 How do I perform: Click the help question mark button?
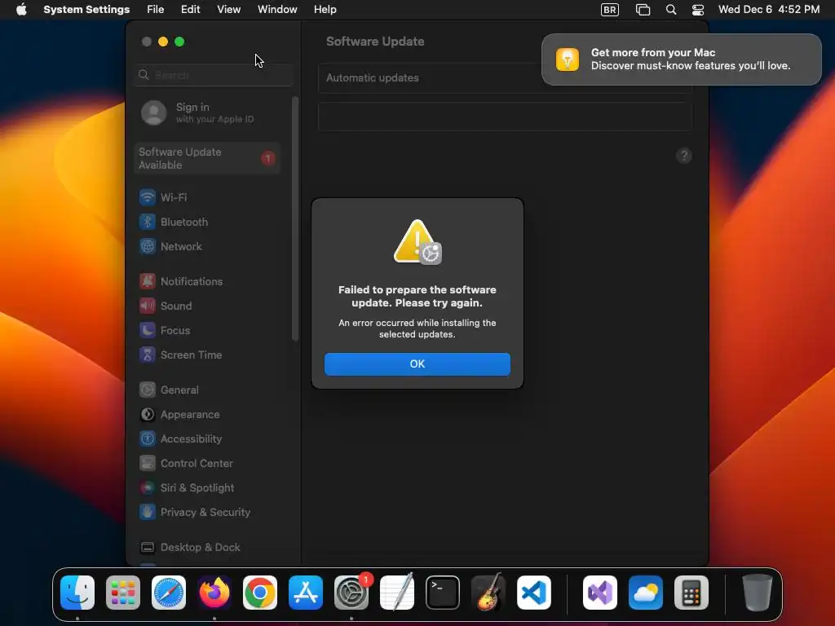click(x=684, y=156)
